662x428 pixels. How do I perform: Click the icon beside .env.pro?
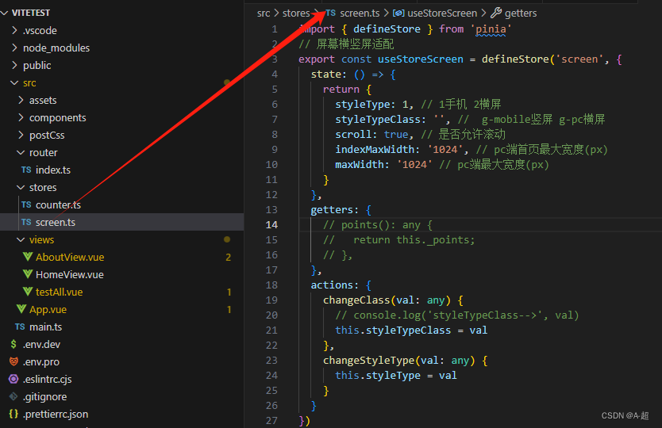point(13,361)
